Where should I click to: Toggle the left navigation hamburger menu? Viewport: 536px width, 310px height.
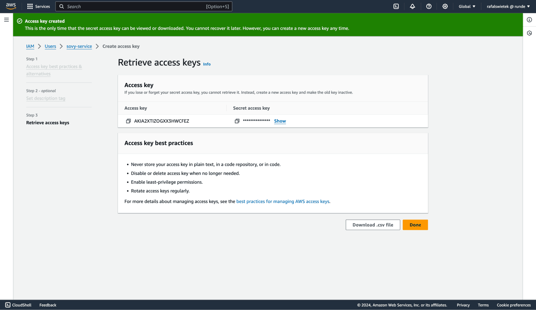[6, 20]
